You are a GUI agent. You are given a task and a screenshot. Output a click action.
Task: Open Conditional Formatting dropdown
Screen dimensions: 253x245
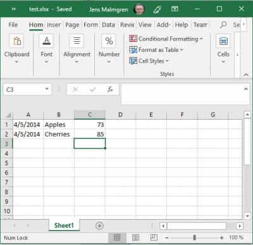click(x=166, y=39)
